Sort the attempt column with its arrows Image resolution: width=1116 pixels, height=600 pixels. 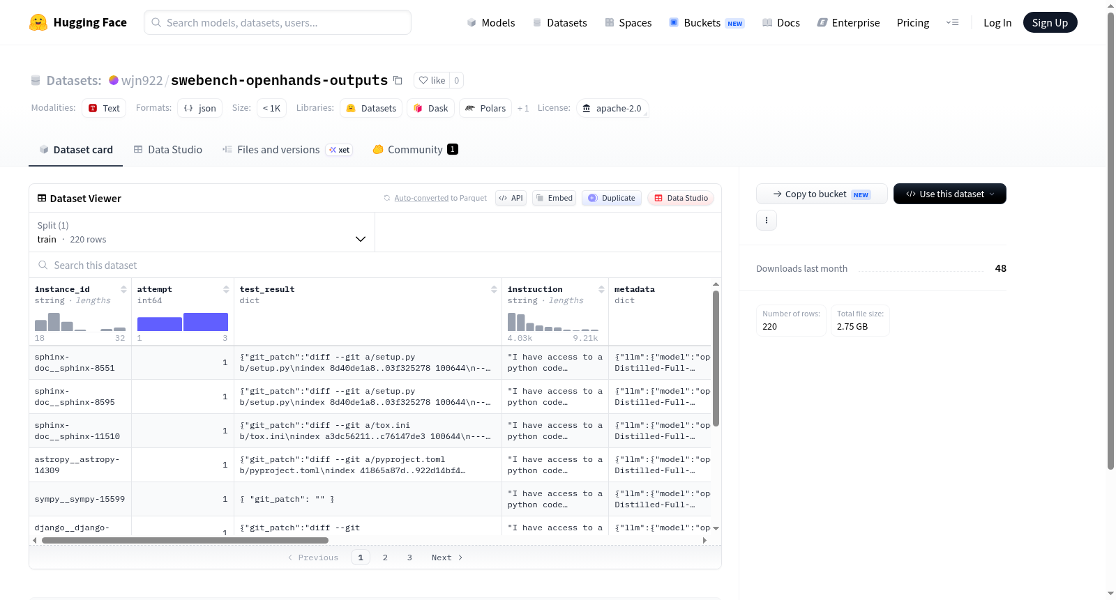(x=226, y=289)
